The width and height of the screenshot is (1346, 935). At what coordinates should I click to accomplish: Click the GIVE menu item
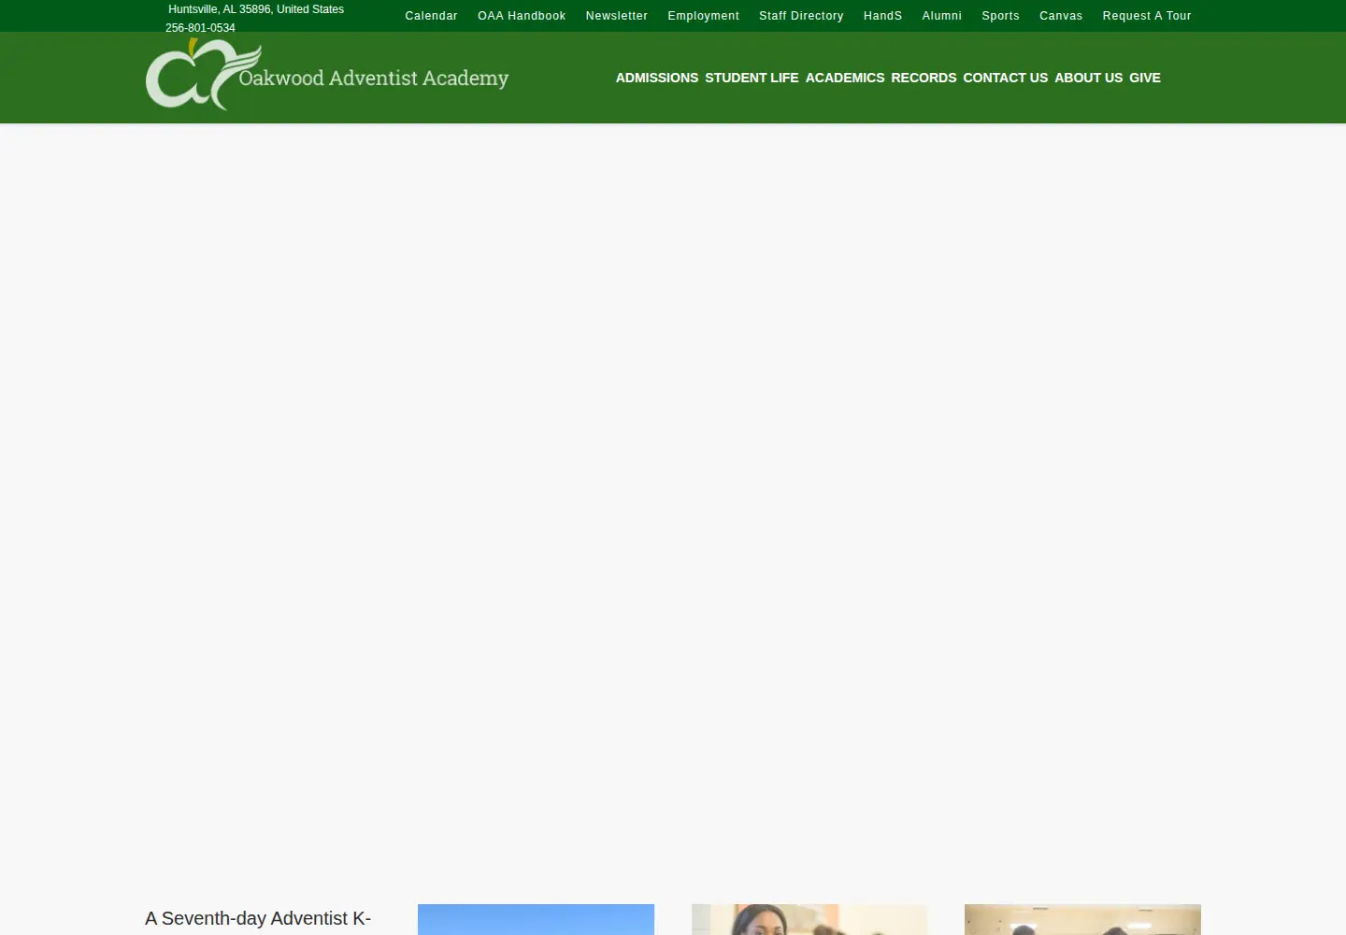click(x=1145, y=78)
